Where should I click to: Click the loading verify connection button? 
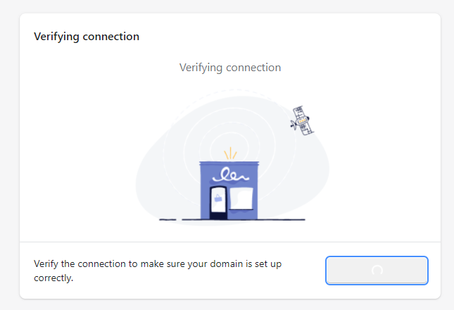point(377,271)
